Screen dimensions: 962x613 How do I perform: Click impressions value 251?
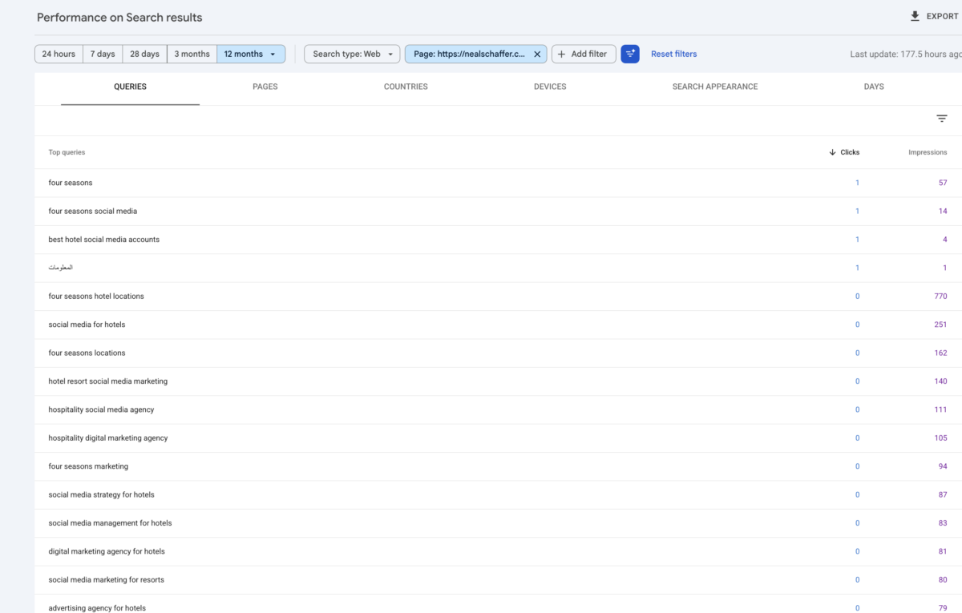click(940, 325)
